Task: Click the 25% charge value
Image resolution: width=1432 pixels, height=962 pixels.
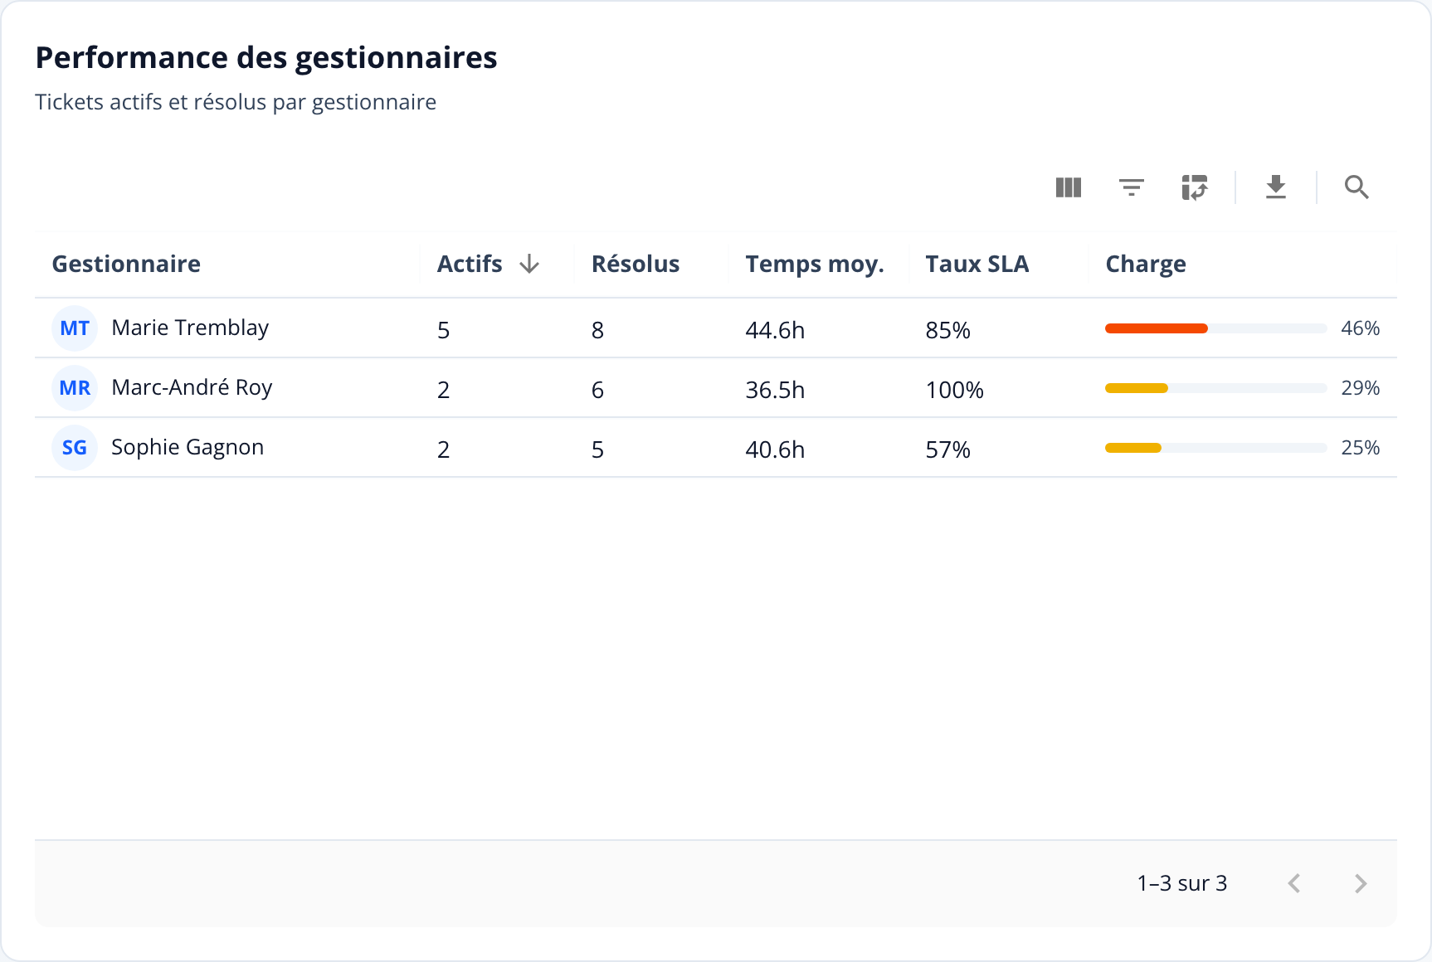Action: coord(1361,448)
